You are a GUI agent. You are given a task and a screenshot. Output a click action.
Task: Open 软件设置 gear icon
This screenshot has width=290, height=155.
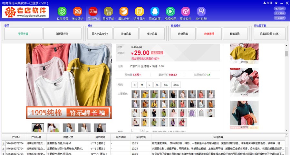pos(62,12)
